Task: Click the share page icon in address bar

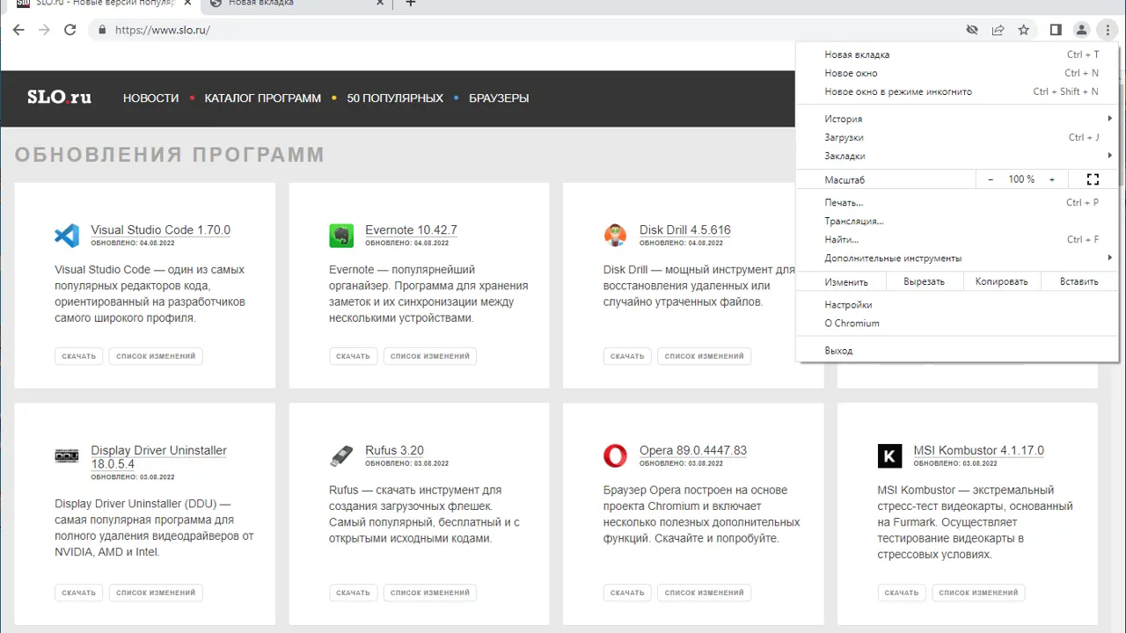Action: [998, 30]
